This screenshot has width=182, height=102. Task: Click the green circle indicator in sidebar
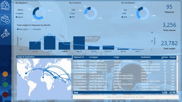pyautogui.click(x=5, y=84)
